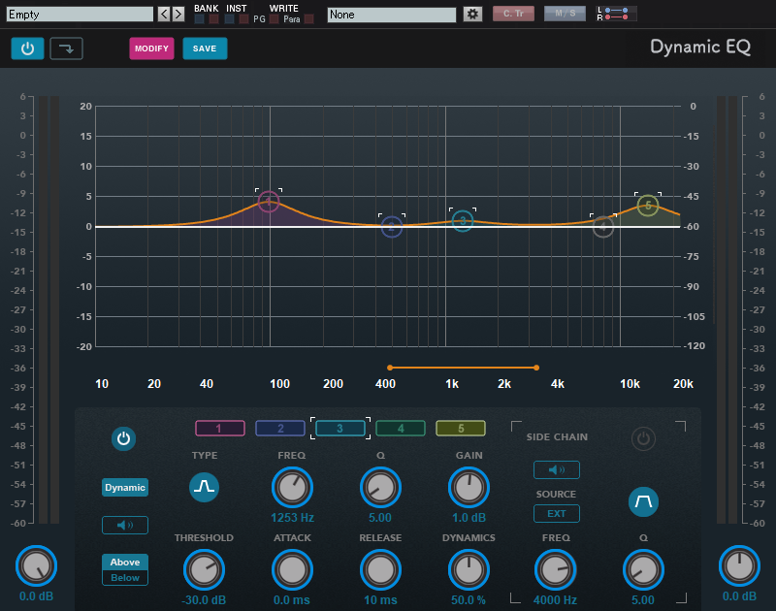Select EQ node 1 on the graph
Image resolution: width=776 pixels, height=611 pixels.
click(x=269, y=202)
